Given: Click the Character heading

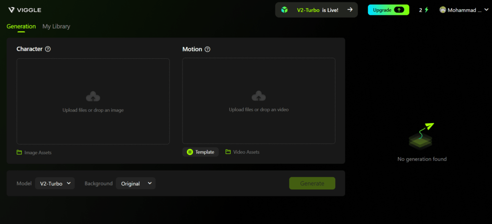Looking at the screenshot, I should pos(29,49).
